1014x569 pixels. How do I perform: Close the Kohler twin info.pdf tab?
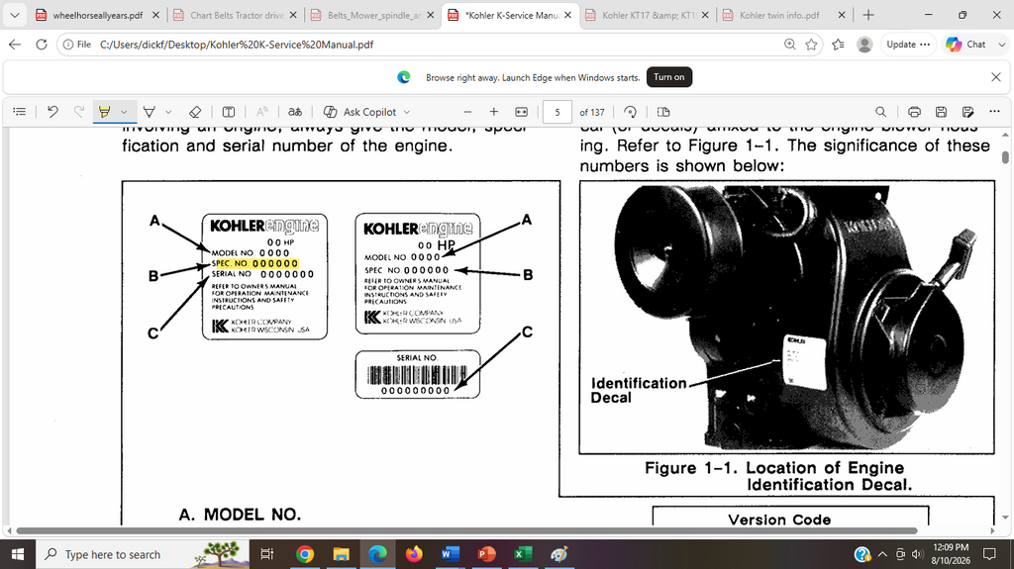point(842,15)
